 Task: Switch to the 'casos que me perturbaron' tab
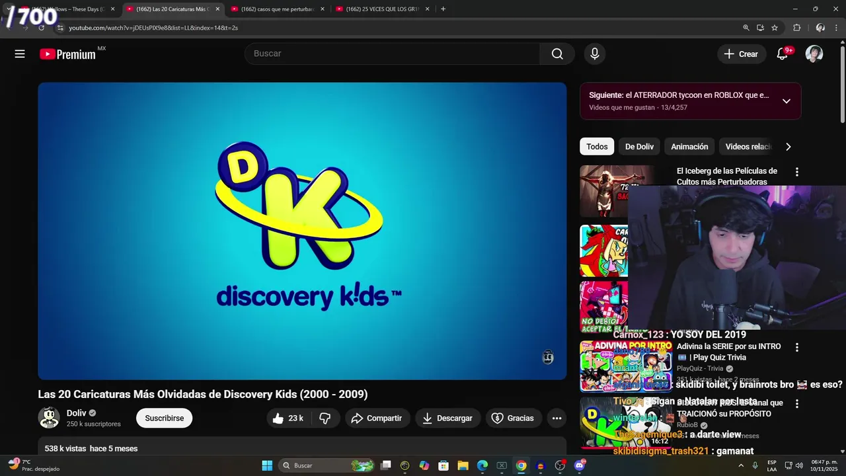[x=276, y=9]
